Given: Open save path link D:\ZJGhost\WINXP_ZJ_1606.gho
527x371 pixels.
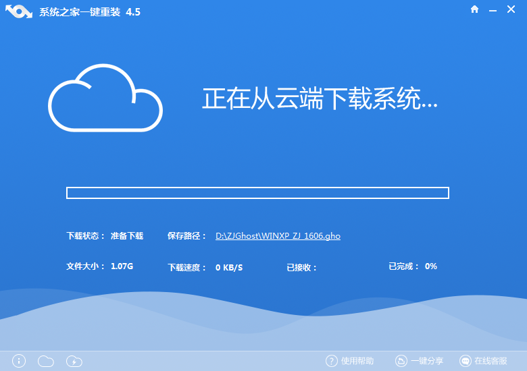Looking at the screenshot, I should pos(278,236).
